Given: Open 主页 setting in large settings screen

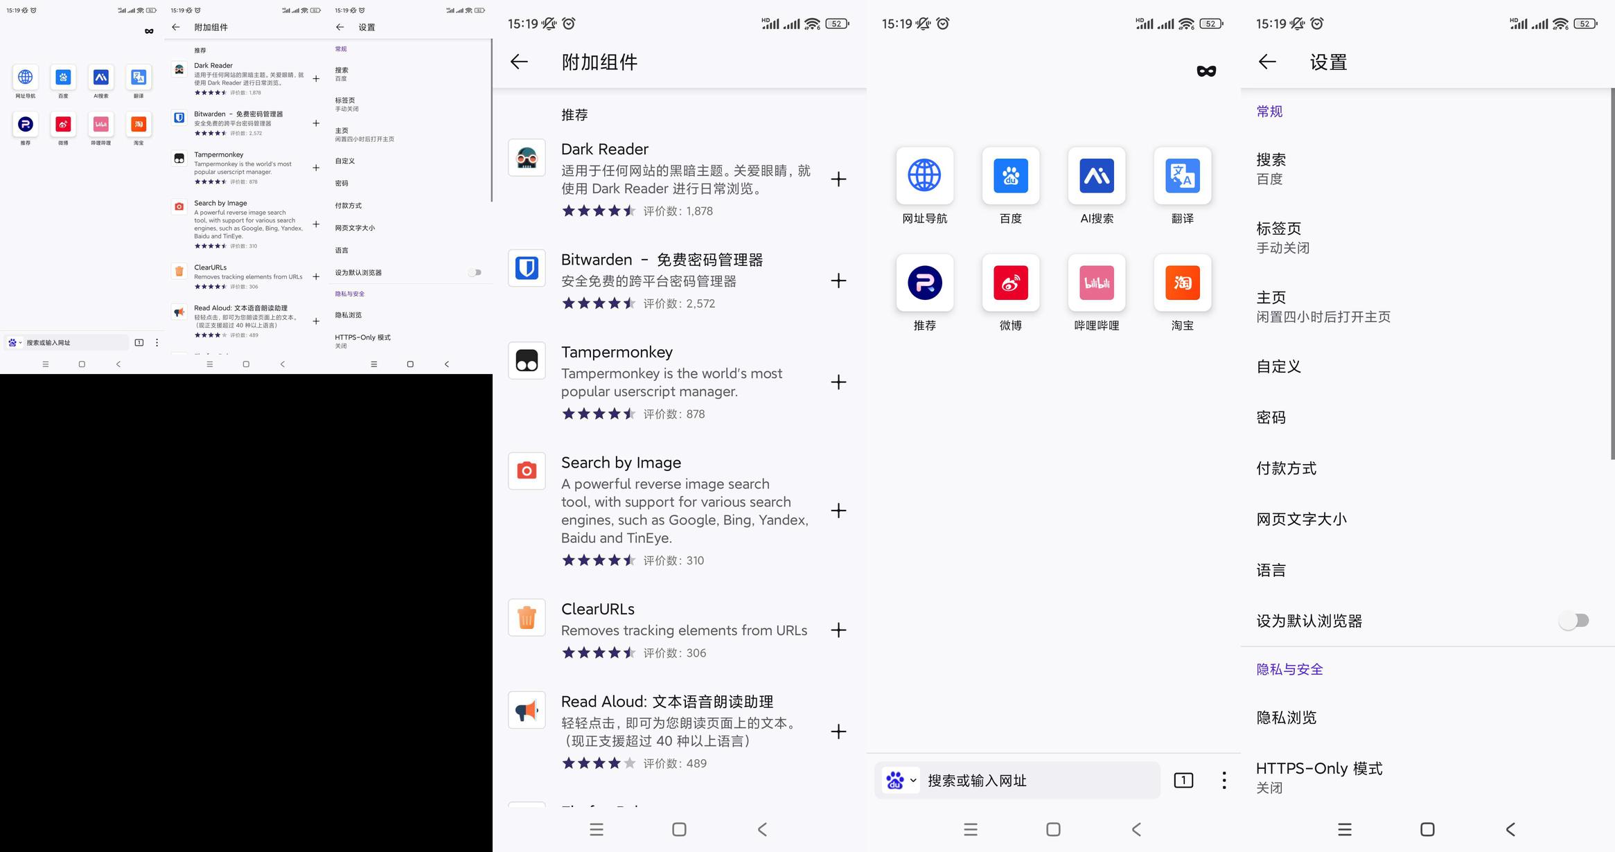Looking at the screenshot, I should point(1426,307).
